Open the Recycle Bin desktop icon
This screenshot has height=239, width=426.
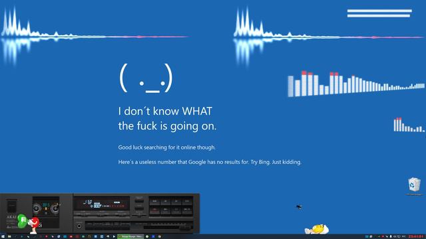click(x=414, y=186)
